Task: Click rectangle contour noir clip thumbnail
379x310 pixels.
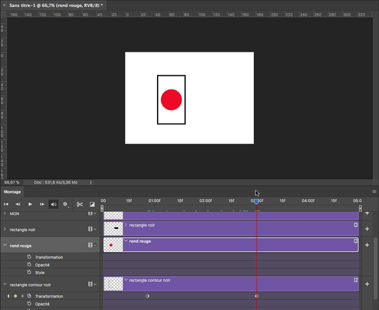Action: (x=114, y=284)
